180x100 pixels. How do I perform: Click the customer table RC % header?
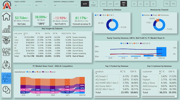click(162, 71)
